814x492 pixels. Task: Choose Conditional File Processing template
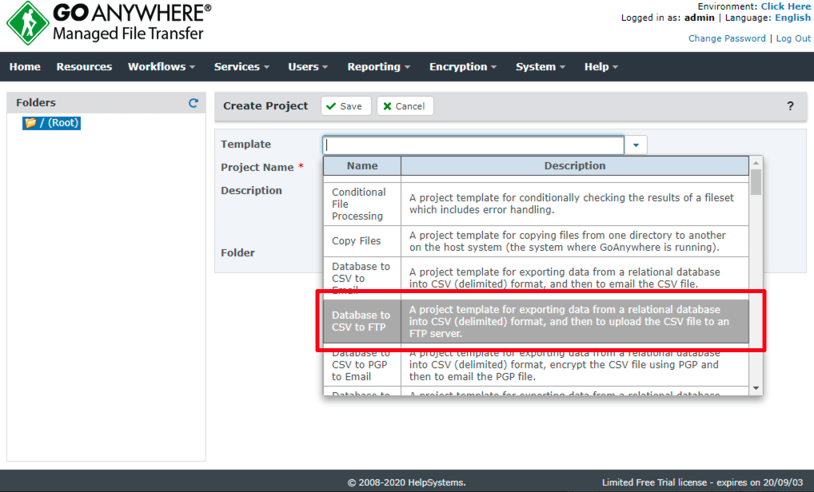[x=536, y=204]
